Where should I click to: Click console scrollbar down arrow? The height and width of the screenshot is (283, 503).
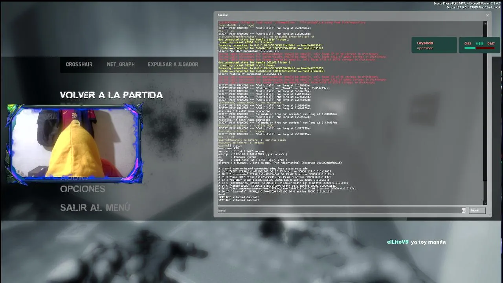485,202
